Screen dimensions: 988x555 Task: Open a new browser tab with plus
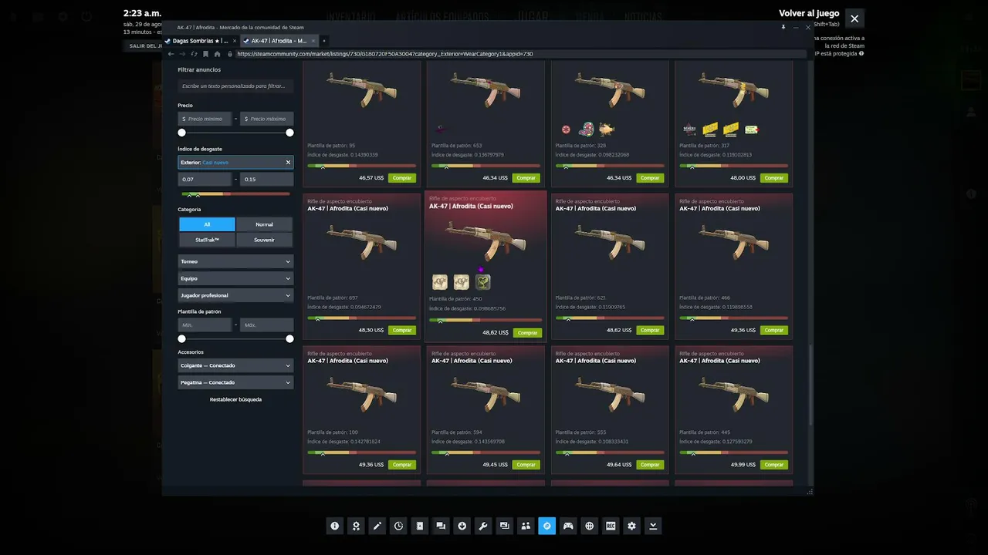[324, 41]
